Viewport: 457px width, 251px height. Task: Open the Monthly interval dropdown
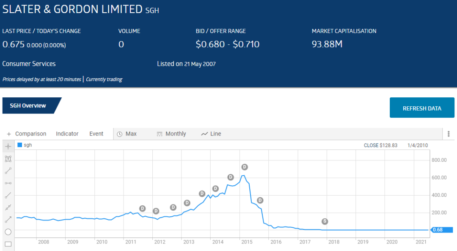[x=171, y=134]
